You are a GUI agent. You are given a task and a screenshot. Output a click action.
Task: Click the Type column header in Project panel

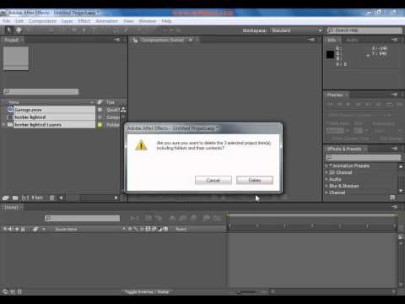pyautogui.click(x=110, y=102)
